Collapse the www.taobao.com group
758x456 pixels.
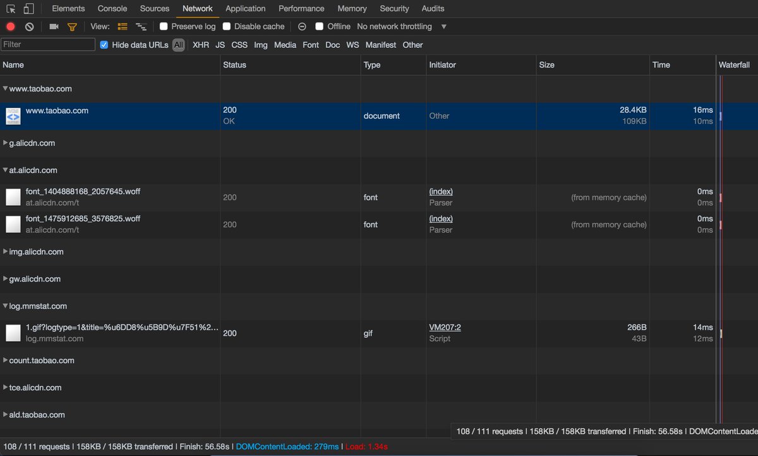point(5,89)
